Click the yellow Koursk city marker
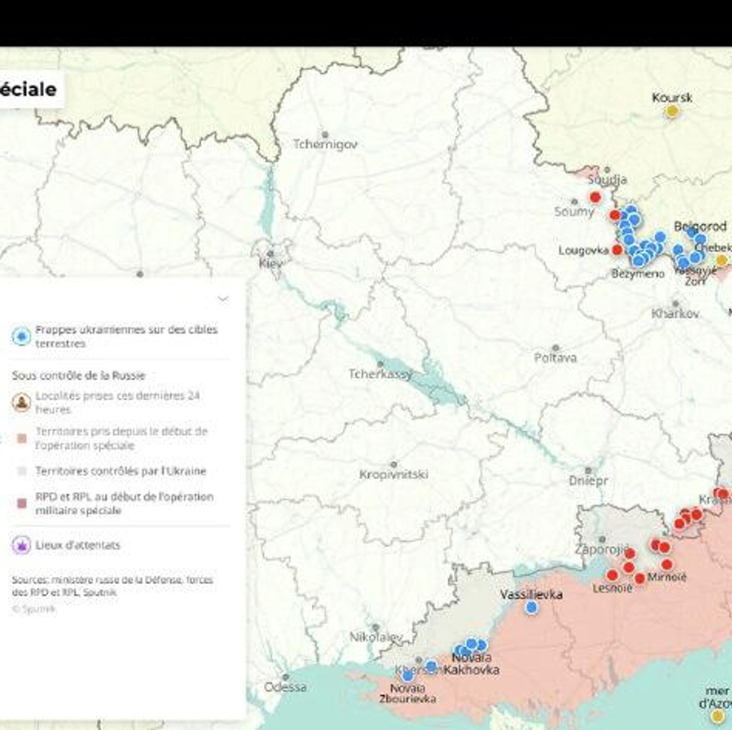Screen dimensions: 732x730 [672, 111]
